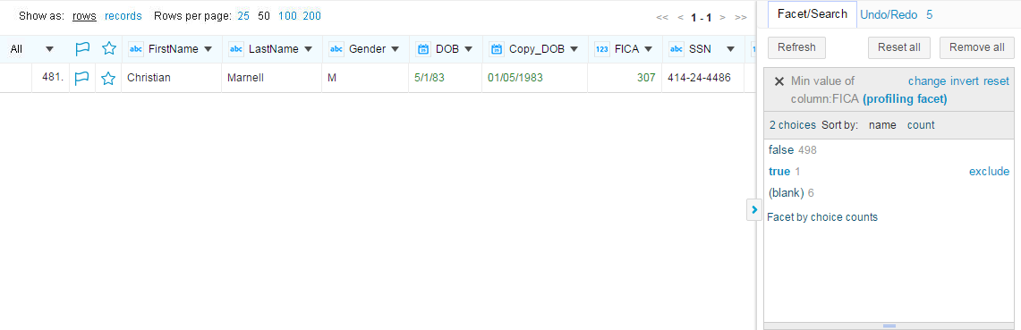The width and height of the screenshot is (1021, 330).
Task: Open the SSN column dropdown
Action: [730, 49]
